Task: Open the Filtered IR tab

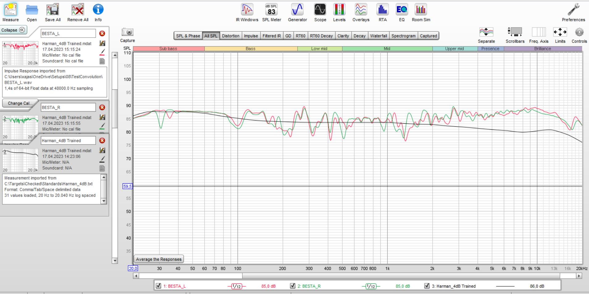Action: (272, 36)
